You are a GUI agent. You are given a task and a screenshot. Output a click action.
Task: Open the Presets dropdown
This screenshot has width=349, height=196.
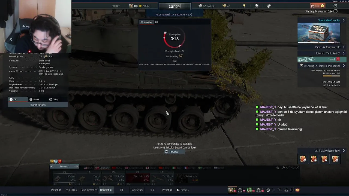pyautogui.click(x=182, y=190)
